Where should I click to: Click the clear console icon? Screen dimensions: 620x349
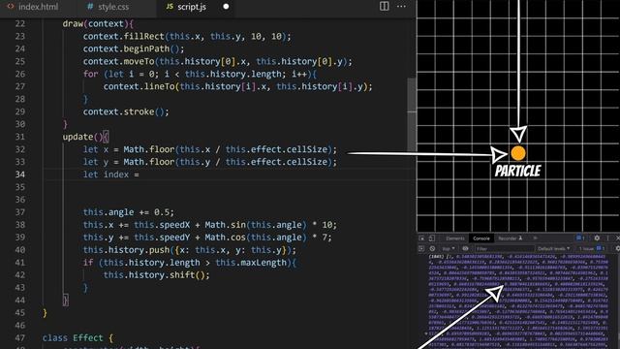click(x=432, y=248)
